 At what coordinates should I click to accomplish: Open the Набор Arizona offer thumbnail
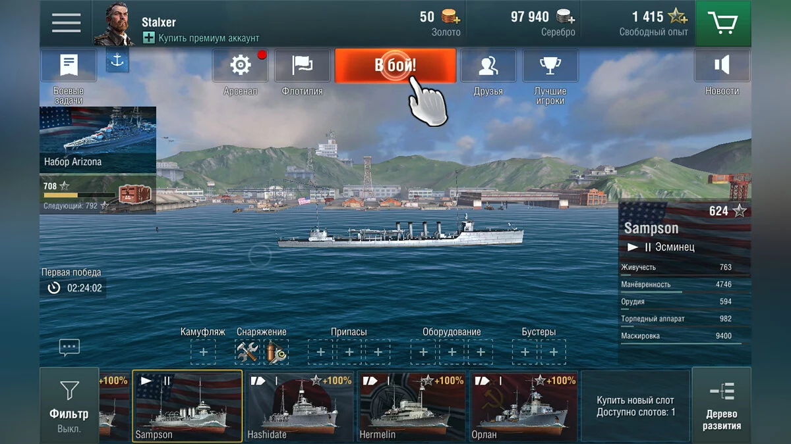[x=98, y=139]
